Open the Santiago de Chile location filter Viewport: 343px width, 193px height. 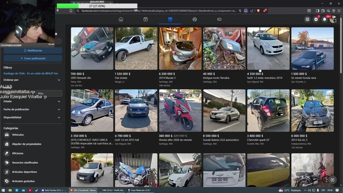tap(31, 73)
